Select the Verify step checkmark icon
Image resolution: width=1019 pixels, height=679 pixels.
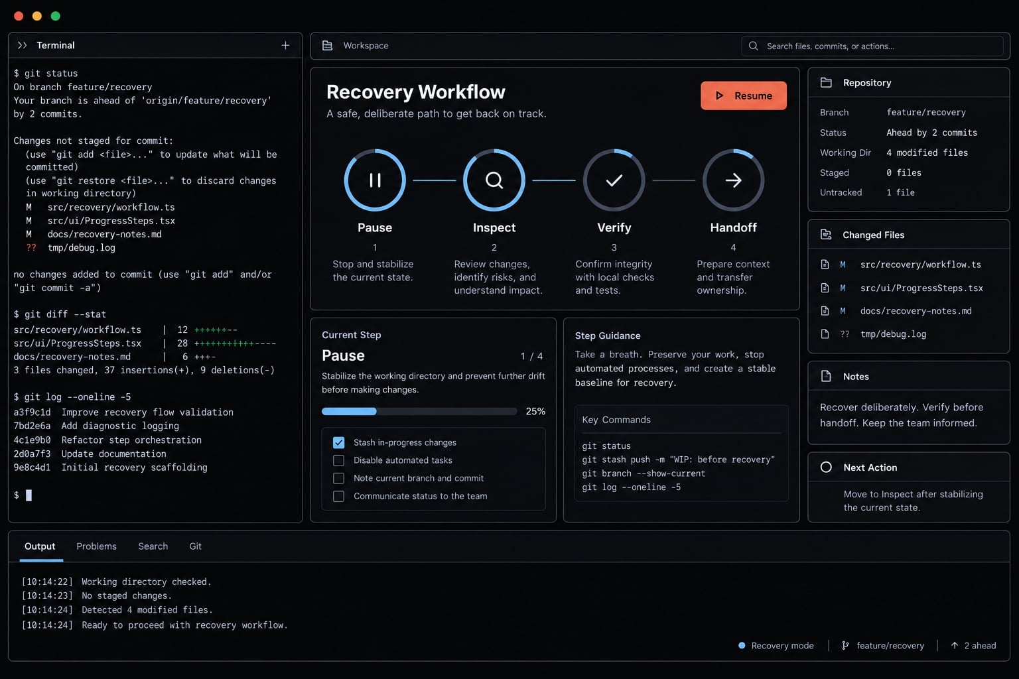tap(614, 180)
